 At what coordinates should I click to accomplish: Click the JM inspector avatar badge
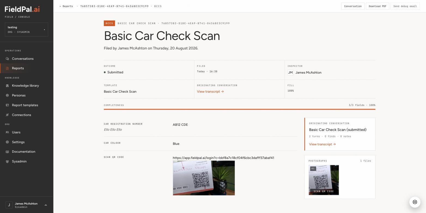tap(290, 73)
